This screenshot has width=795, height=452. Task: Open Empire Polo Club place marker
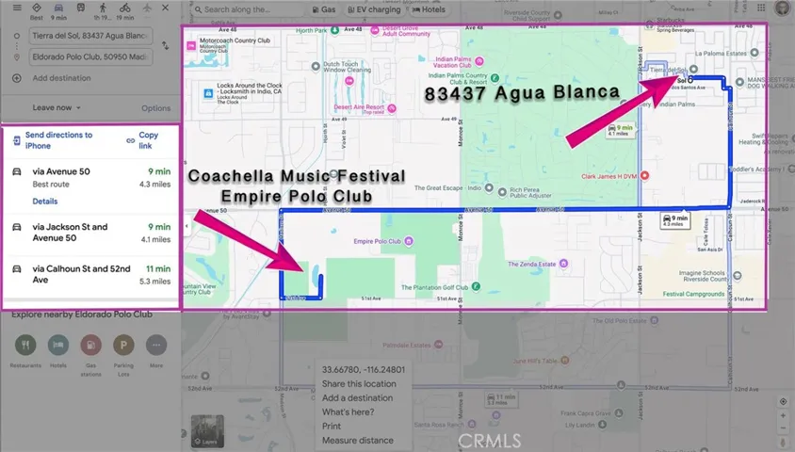409,241
